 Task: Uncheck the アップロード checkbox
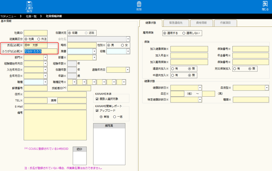point(97,111)
